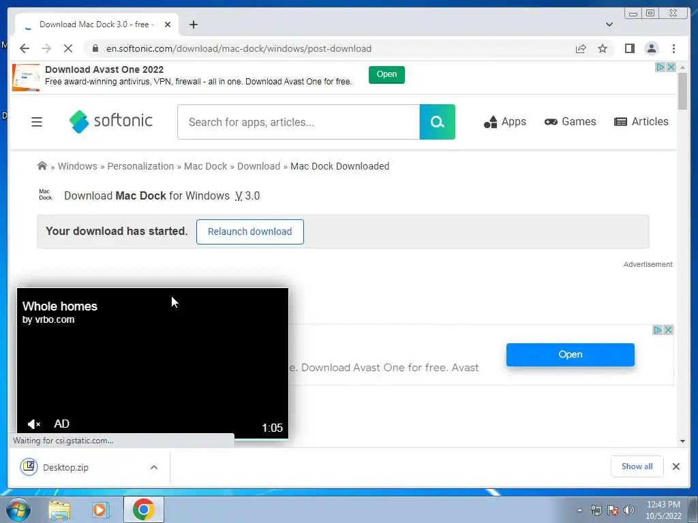
Task: Click the Download Avast One 2022 headline
Action: tap(104, 69)
